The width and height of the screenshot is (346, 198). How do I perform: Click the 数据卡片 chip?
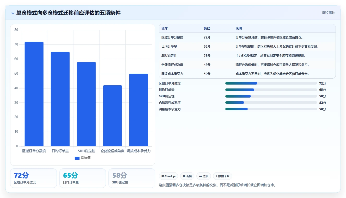tap(222, 176)
